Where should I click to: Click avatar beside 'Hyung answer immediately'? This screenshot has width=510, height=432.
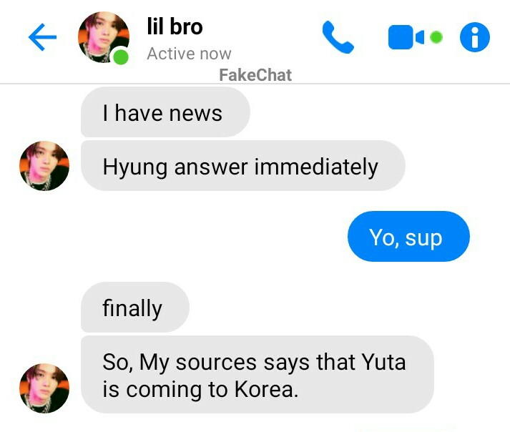(x=44, y=166)
